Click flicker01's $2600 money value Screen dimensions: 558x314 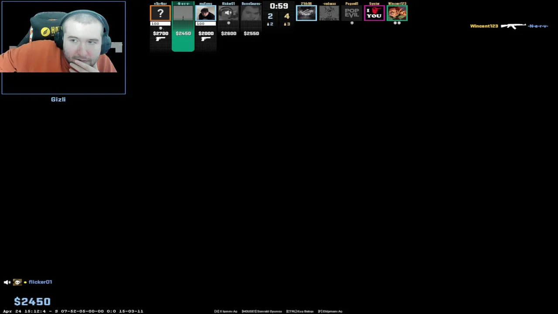pos(228,33)
